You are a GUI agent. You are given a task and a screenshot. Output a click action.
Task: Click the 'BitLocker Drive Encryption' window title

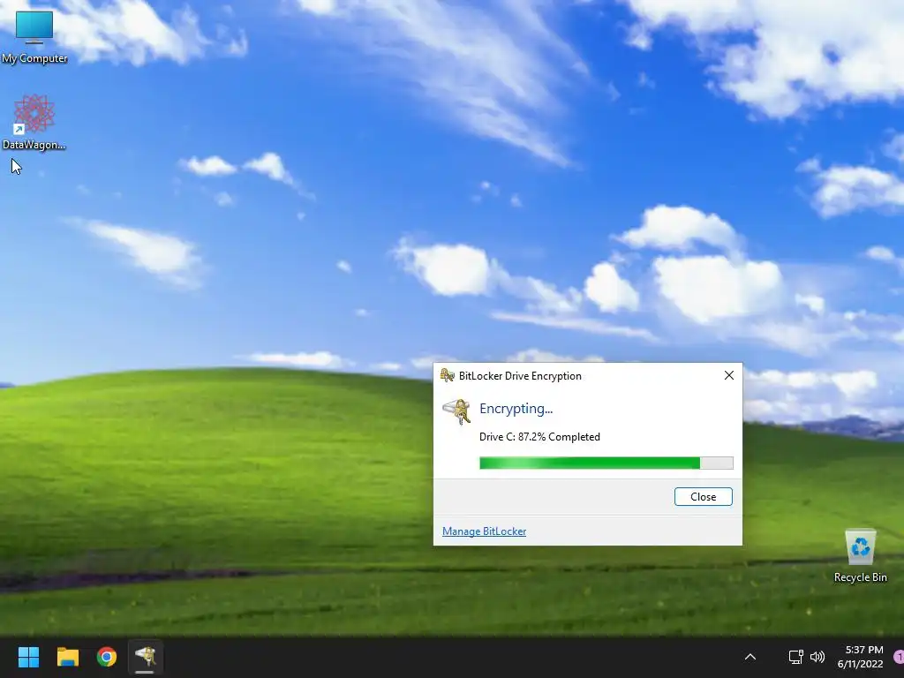tap(520, 376)
